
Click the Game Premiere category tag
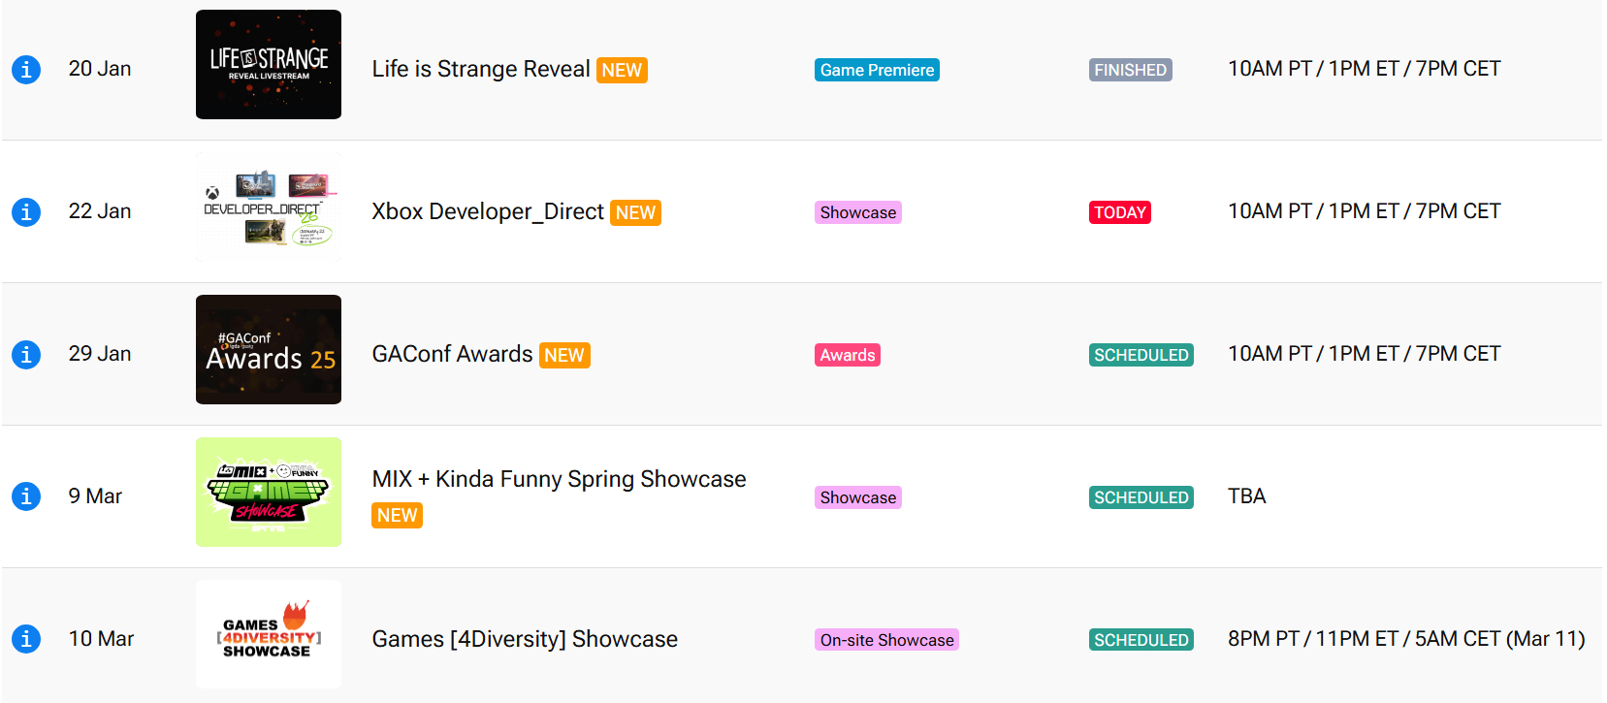pos(877,70)
